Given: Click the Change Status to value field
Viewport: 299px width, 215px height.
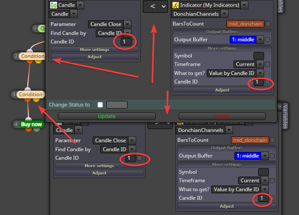Looking at the screenshot, I should pyautogui.click(x=117, y=105).
